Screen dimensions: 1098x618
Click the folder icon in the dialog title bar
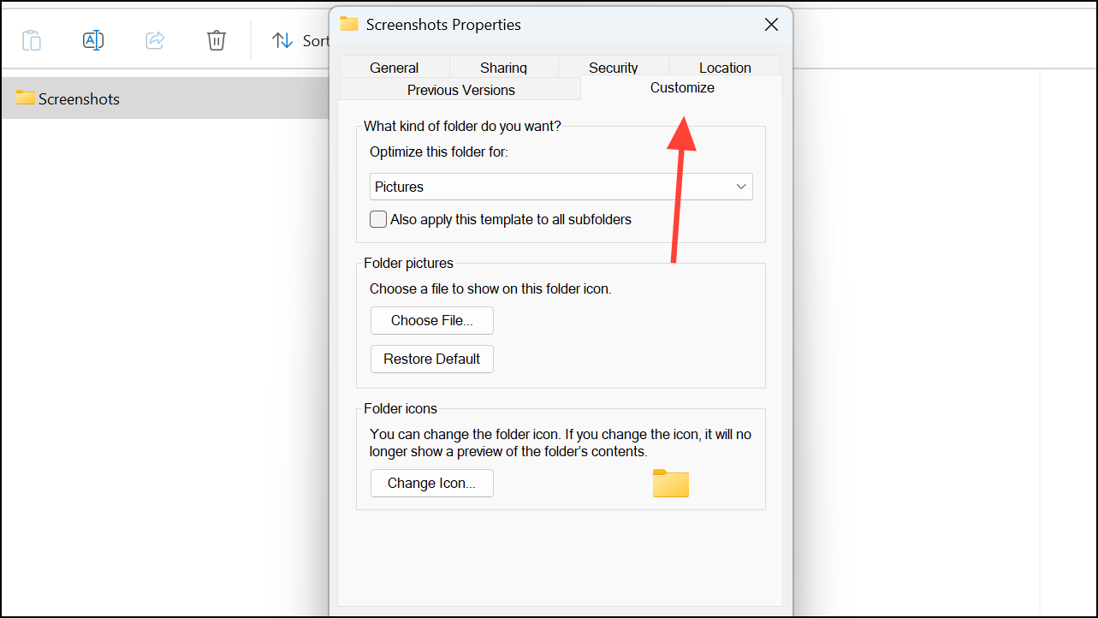click(x=347, y=24)
